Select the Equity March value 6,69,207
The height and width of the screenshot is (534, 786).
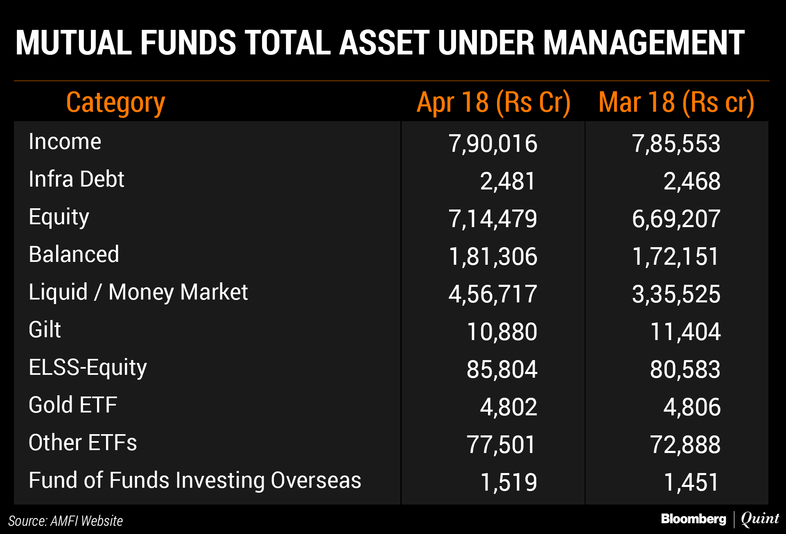click(x=676, y=219)
